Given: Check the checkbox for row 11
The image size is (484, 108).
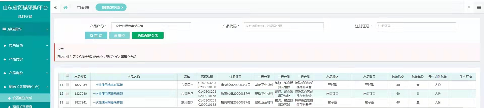Looking at the screenshot, I should coord(67,85).
